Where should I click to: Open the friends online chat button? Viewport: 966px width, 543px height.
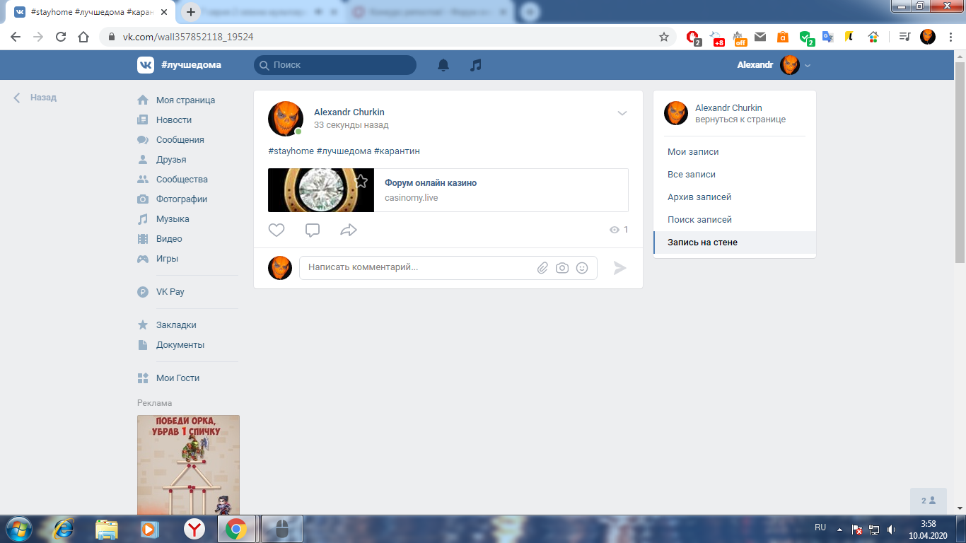point(929,501)
